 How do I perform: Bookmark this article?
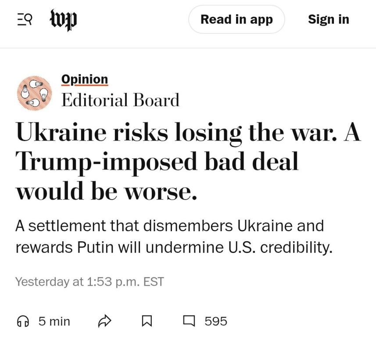[147, 321]
